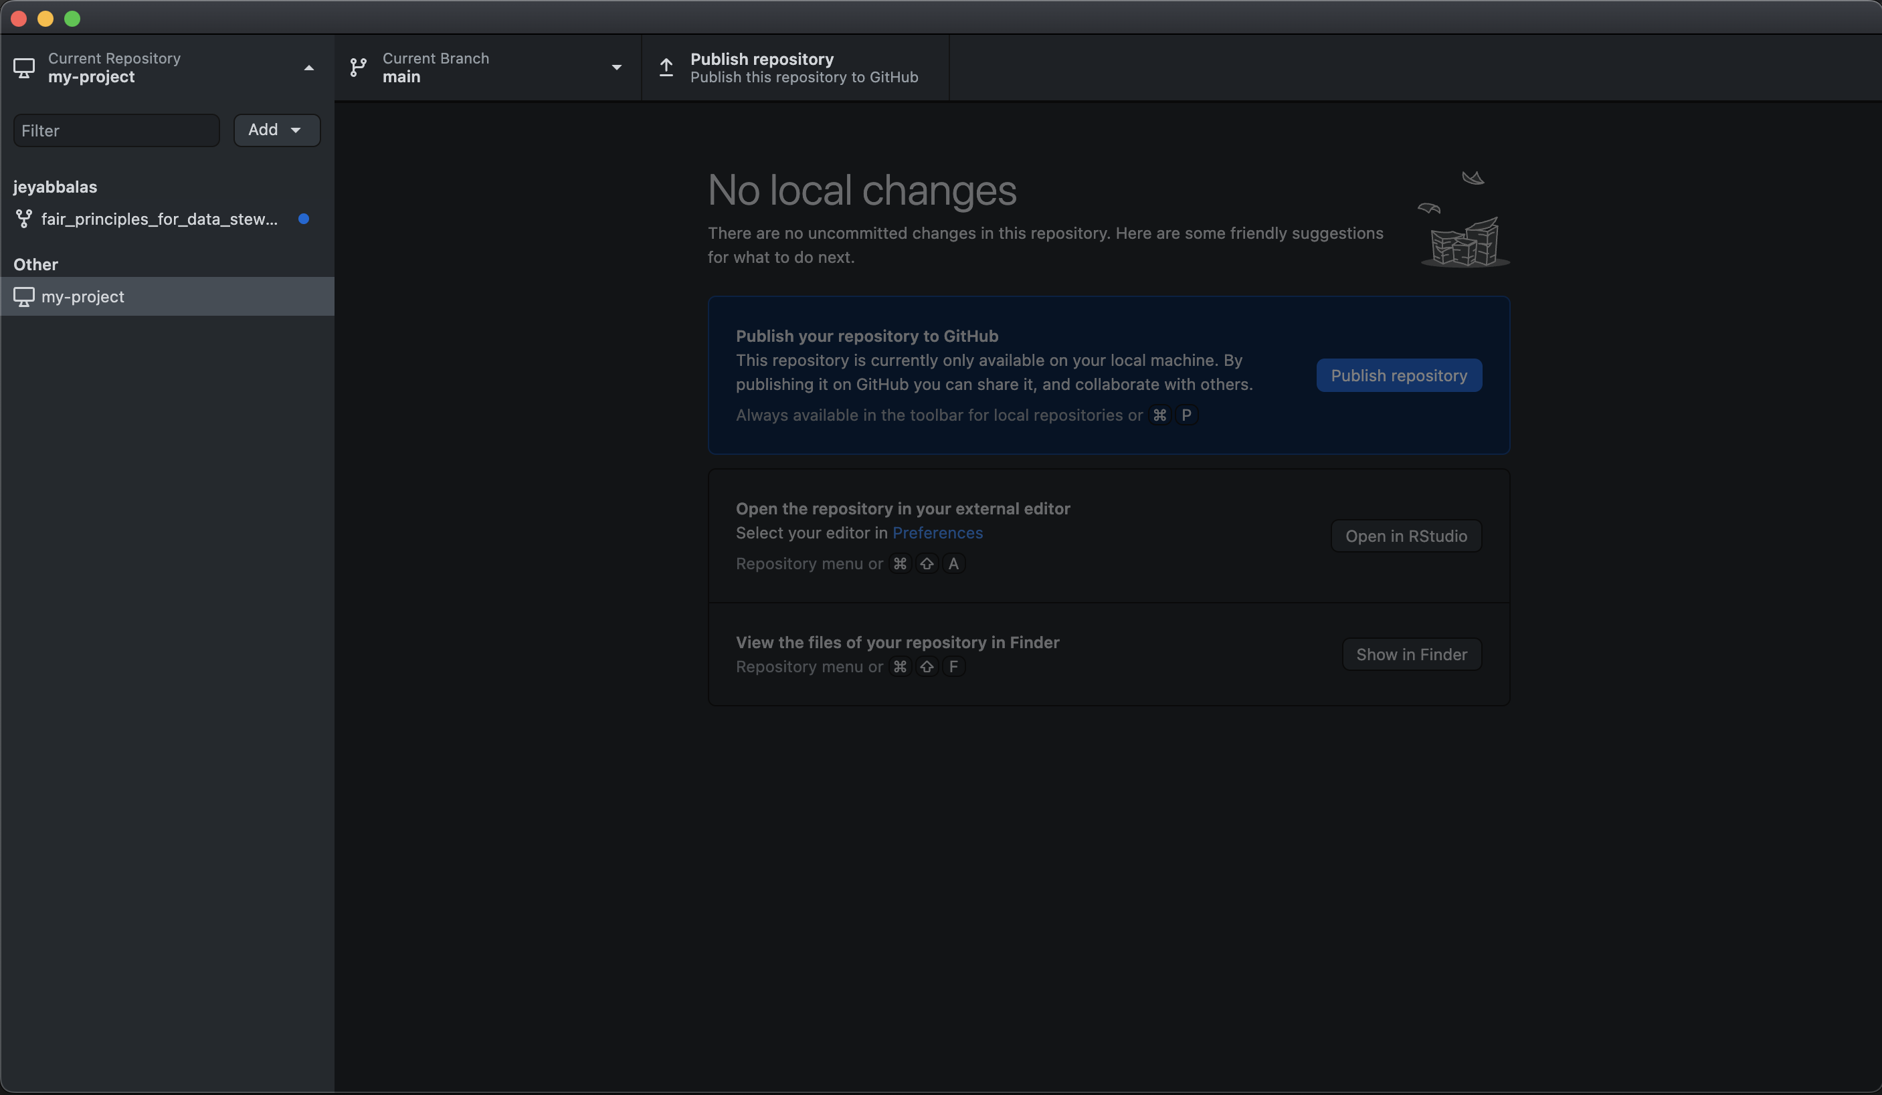
Task: Click the No local changes heading
Action: point(862,190)
